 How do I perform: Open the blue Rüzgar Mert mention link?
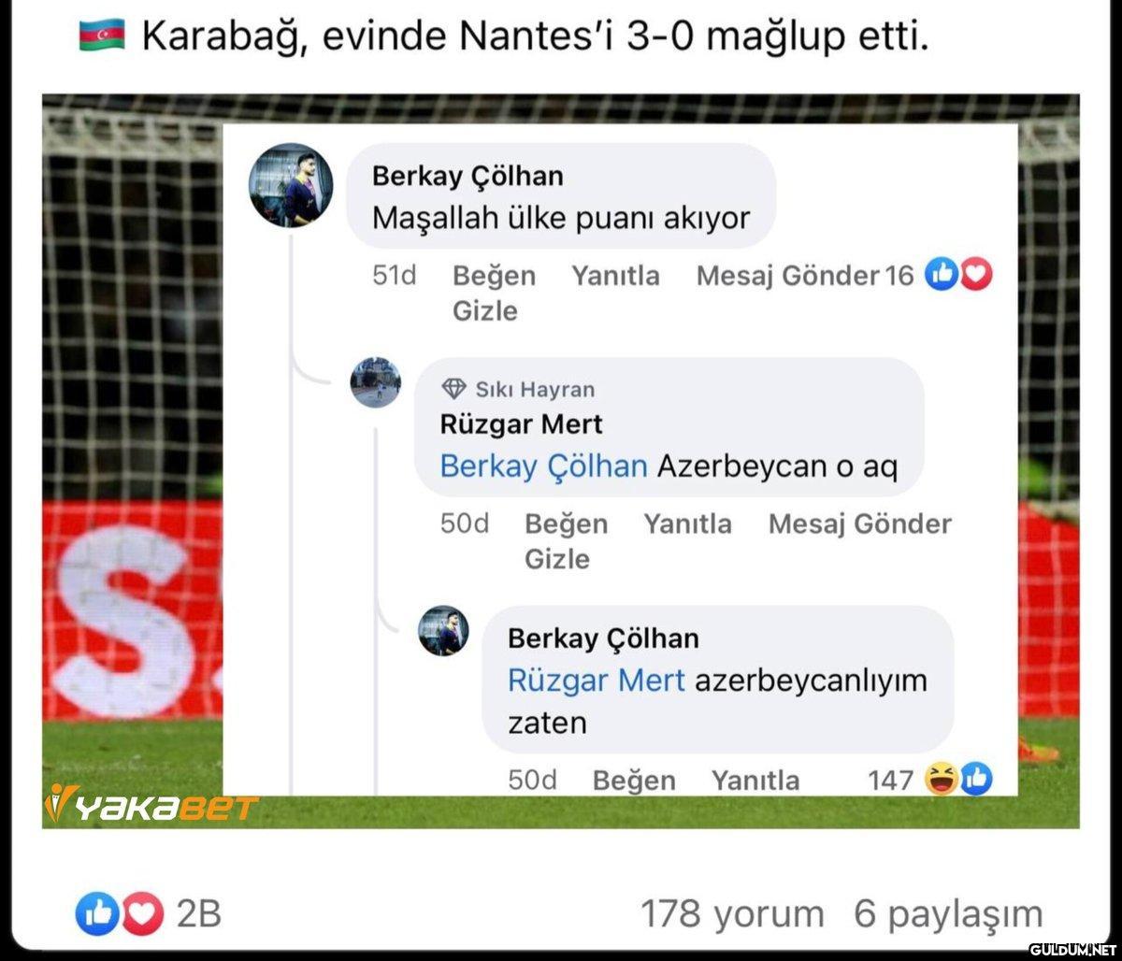click(597, 680)
